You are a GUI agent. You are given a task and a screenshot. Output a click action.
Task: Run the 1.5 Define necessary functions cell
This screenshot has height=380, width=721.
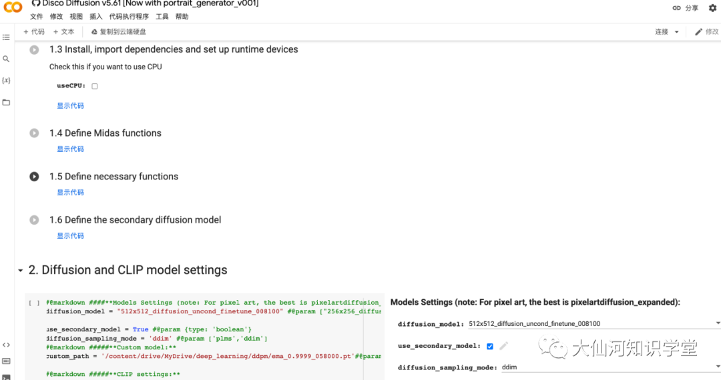(x=34, y=177)
